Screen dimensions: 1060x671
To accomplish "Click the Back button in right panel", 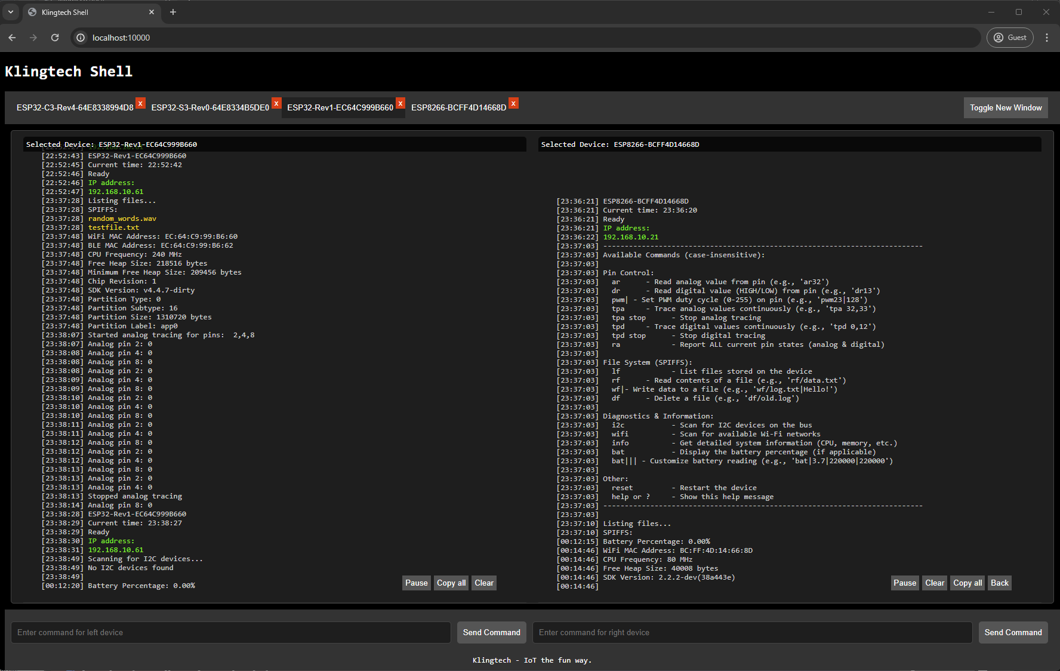I will [x=1000, y=583].
